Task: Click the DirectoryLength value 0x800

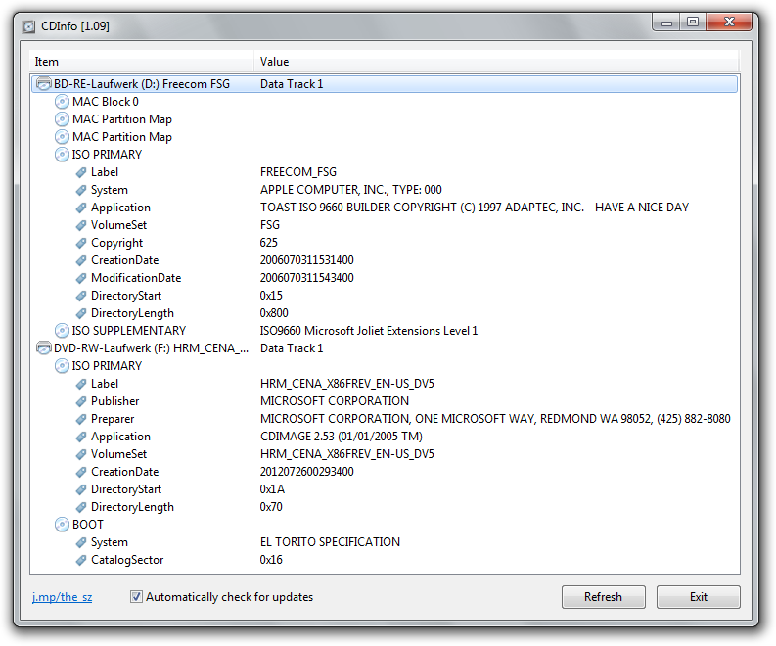Action: pyautogui.click(x=274, y=313)
